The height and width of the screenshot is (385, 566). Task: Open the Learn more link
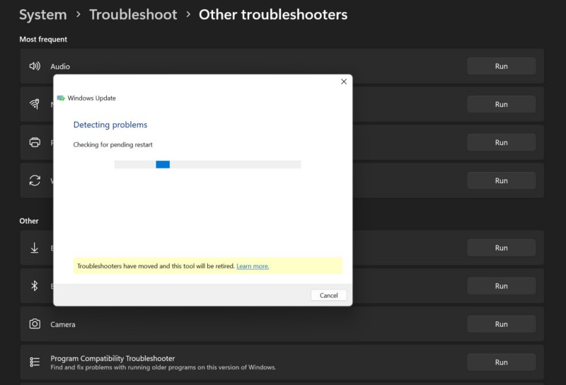coord(253,266)
